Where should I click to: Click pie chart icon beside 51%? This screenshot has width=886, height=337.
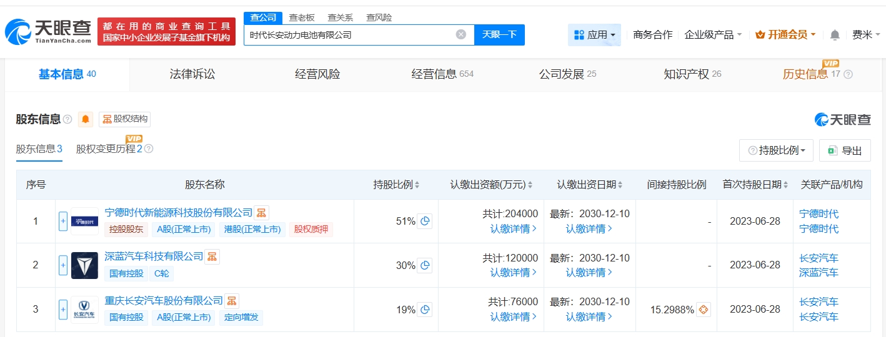(x=425, y=221)
